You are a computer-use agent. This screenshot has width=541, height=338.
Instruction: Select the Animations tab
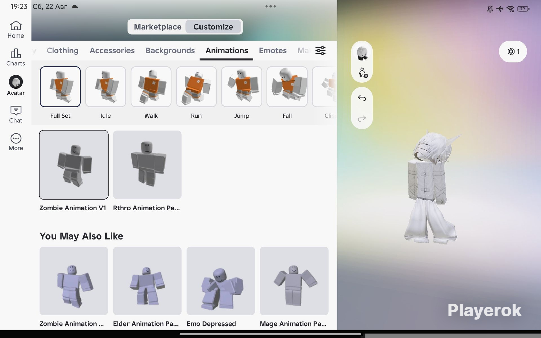point(227,51)
